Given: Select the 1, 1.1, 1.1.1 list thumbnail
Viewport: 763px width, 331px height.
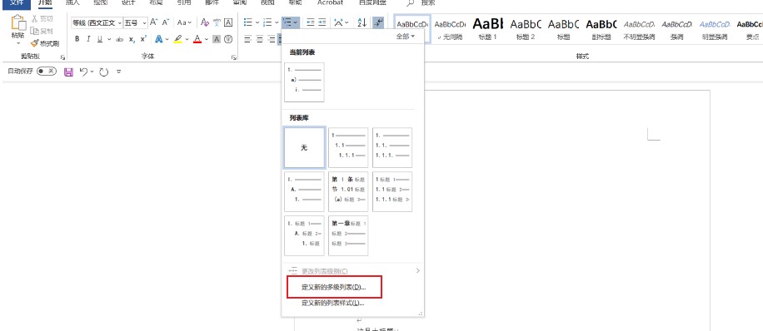Looking at the screenshot, I should pos(348,148).
